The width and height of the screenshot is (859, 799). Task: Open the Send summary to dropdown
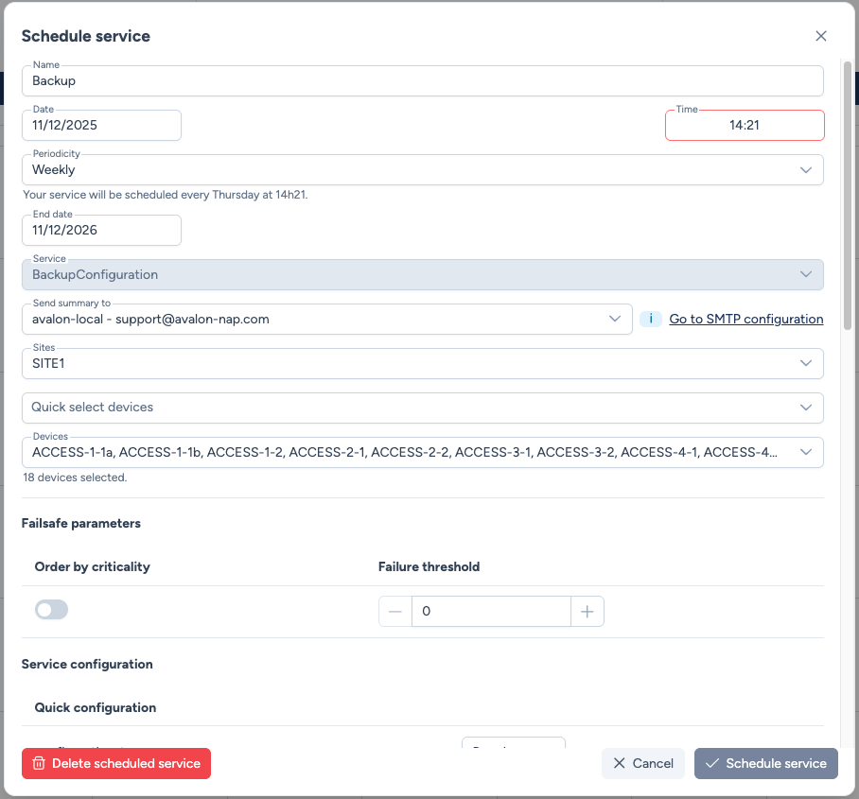(615, 320)
